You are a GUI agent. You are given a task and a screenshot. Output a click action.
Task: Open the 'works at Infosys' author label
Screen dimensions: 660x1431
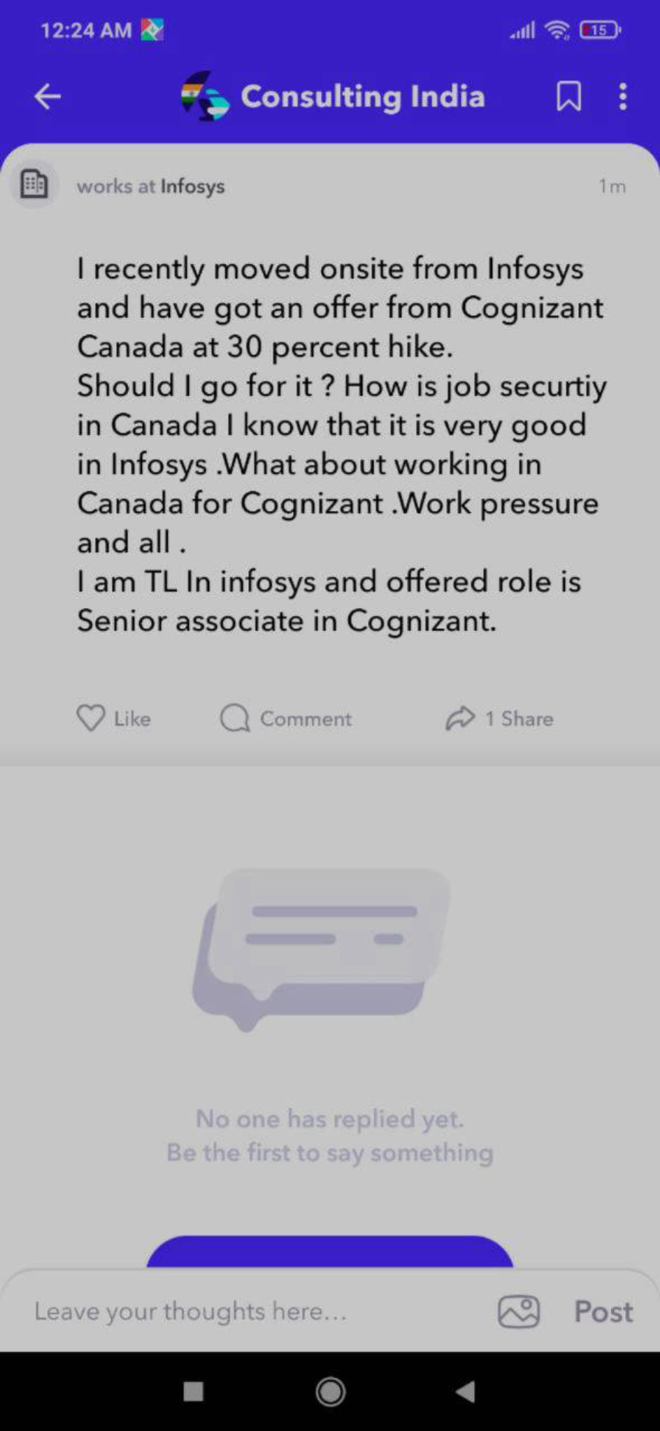coord(150,187)
